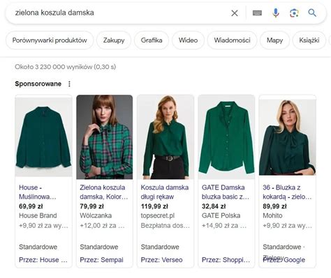Clear the search query with X icon
This screenshot has height=278, width=331.
point(235,13)
